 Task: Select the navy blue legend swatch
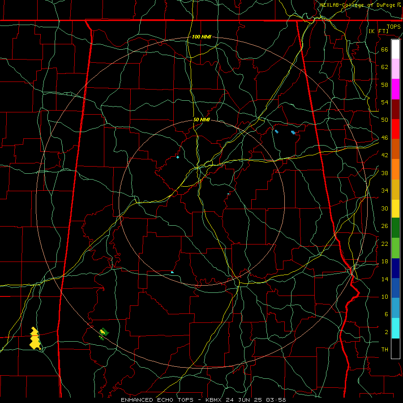pos(395,268)
